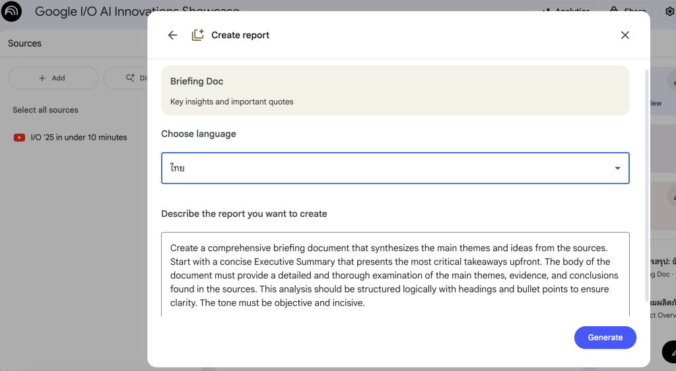This screenshot has height=371, width=676.
Task: Click the NotebookLM logo icon
Action: tap(11, 11)
